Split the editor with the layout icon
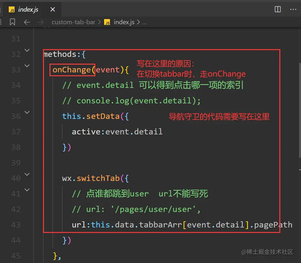 278,9
